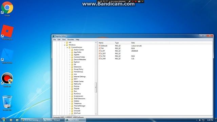Click the string icon beside U_DT
217x122 pixels.
(100, 51)
